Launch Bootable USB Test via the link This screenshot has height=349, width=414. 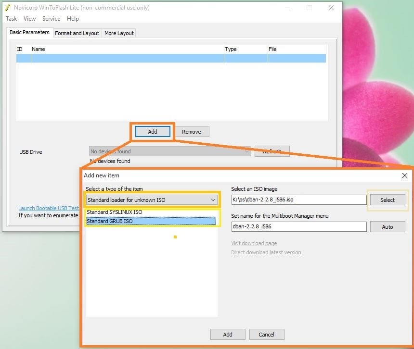48,208
